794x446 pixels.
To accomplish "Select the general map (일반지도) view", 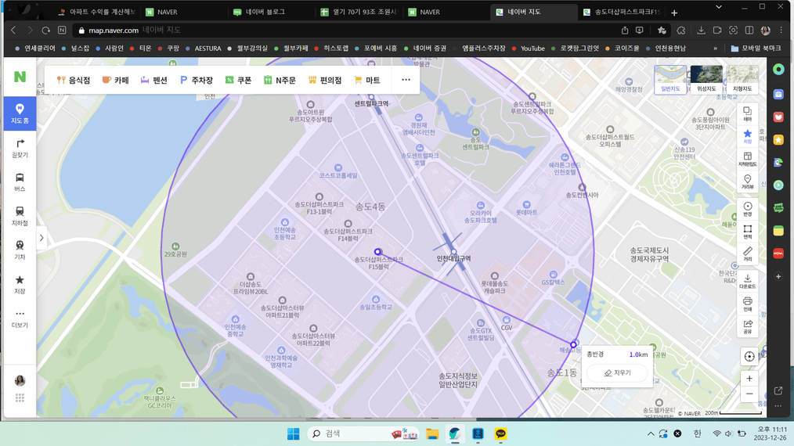I will 670,80.
